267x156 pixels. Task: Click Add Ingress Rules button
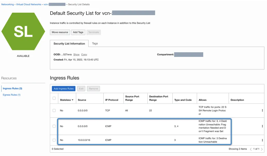coord(64,89)
